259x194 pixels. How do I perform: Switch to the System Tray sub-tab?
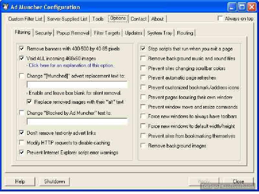pyautogui.click(x=160, y=33)
